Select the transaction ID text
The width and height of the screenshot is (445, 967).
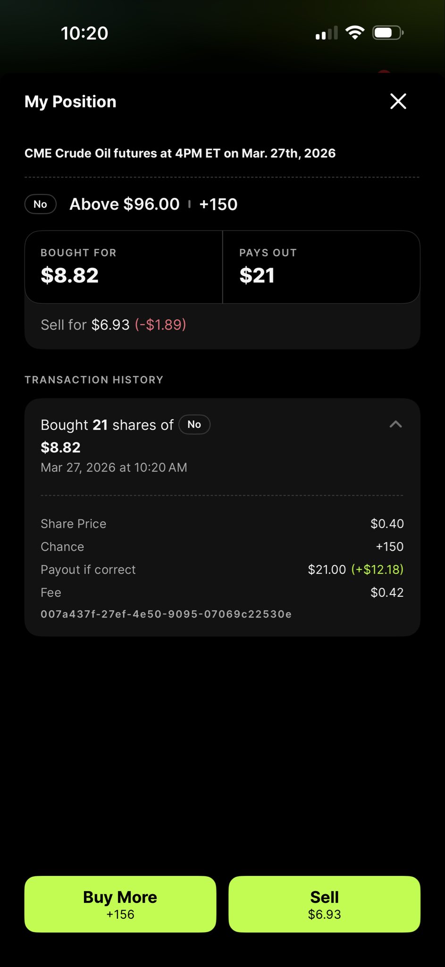[166, 614]
